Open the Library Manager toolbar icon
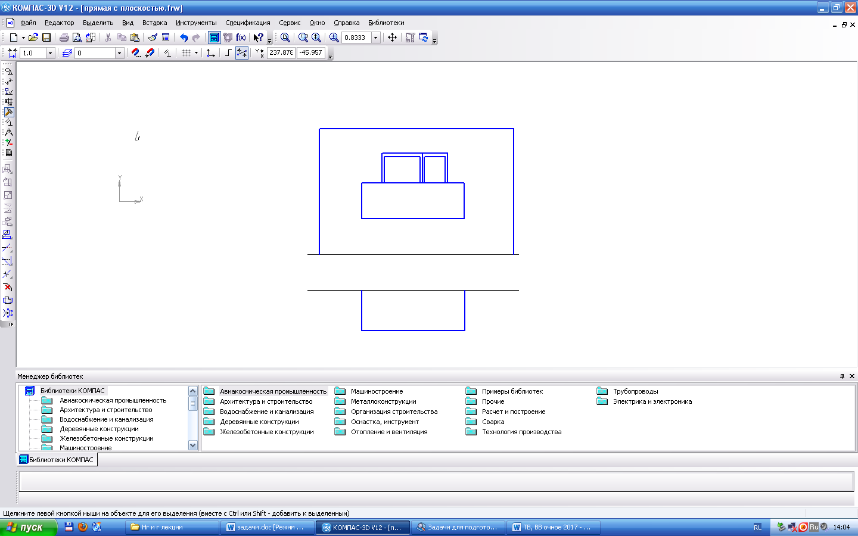The width and height of the screenshot is (858, 536). [x=214, y=38]
